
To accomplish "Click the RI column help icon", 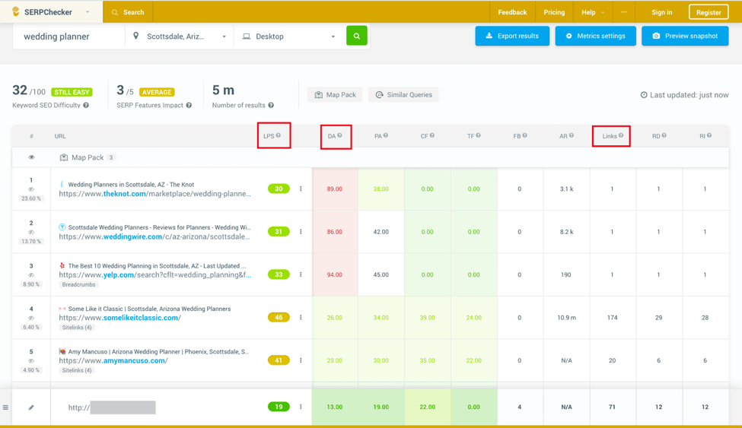I will [709, 135].
